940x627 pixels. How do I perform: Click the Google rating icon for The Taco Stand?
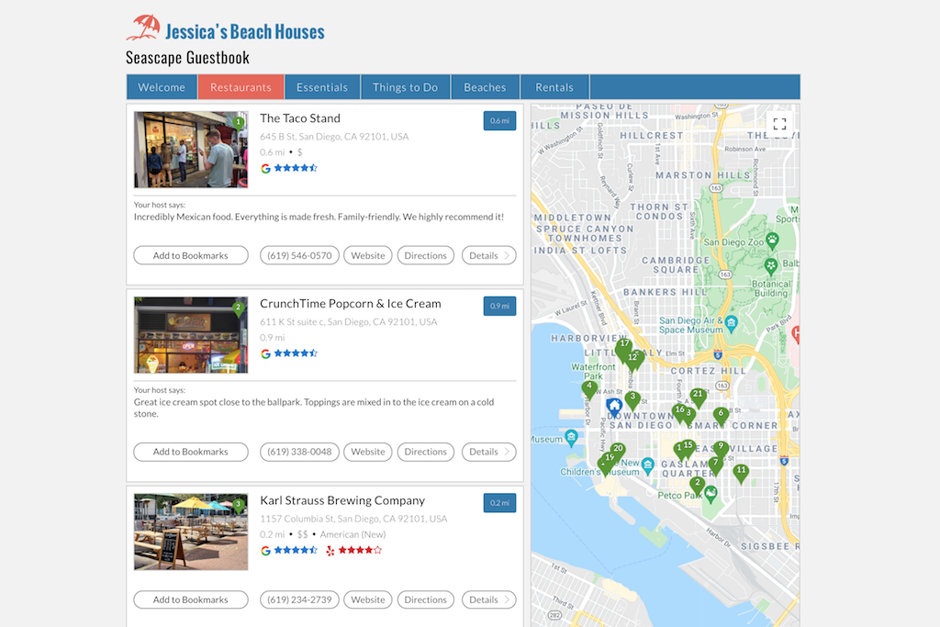pyautogui.click(x=266, y=168)
